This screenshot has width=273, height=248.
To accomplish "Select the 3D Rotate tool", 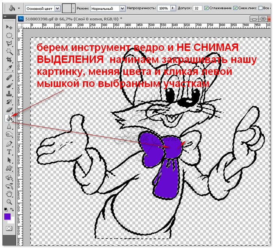I will 9,178.
